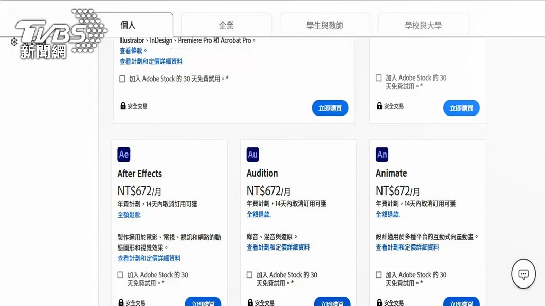Viewport: 545px width, 306px height.
Task: Click the Audition Au app icon
Action: click(252, 155)
